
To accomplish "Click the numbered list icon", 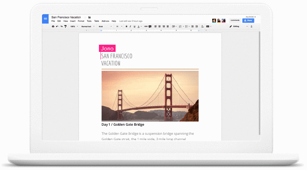I will pos(180,27).
